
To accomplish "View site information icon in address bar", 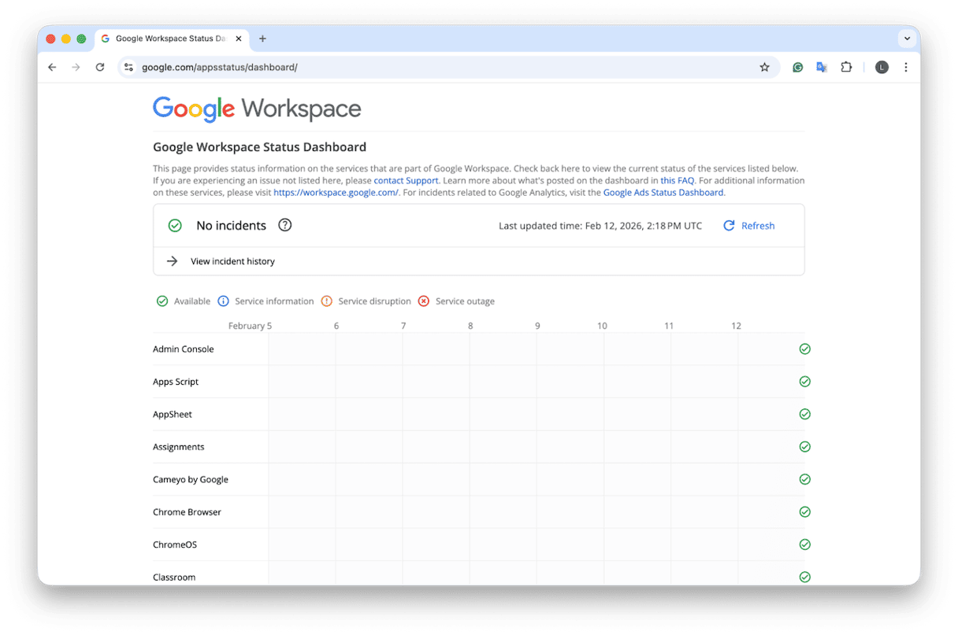I will (x=129, y=68).
